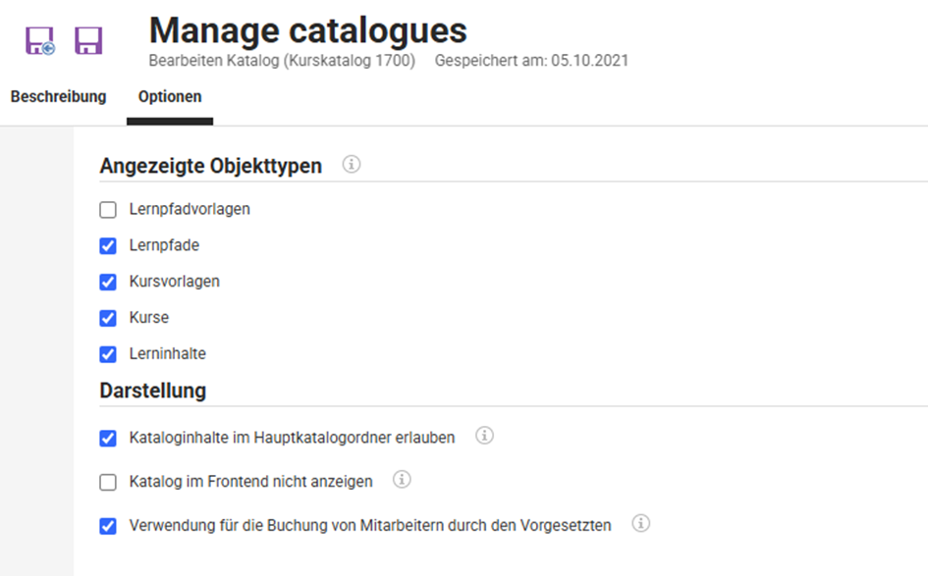Screen dimensions: 928x576
Task: Click the Manage catalogues page title
Action: (307, 30)
